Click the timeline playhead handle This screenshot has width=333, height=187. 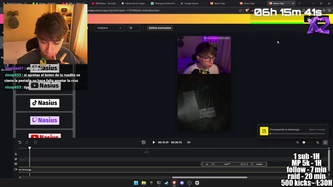[30, 148]
